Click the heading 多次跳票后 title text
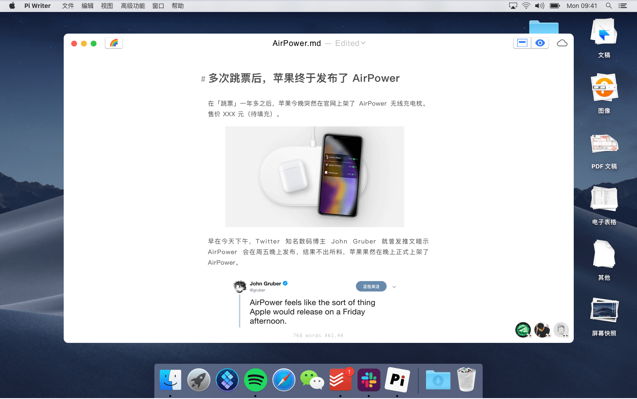637x399 pixels. pos(304,78)
